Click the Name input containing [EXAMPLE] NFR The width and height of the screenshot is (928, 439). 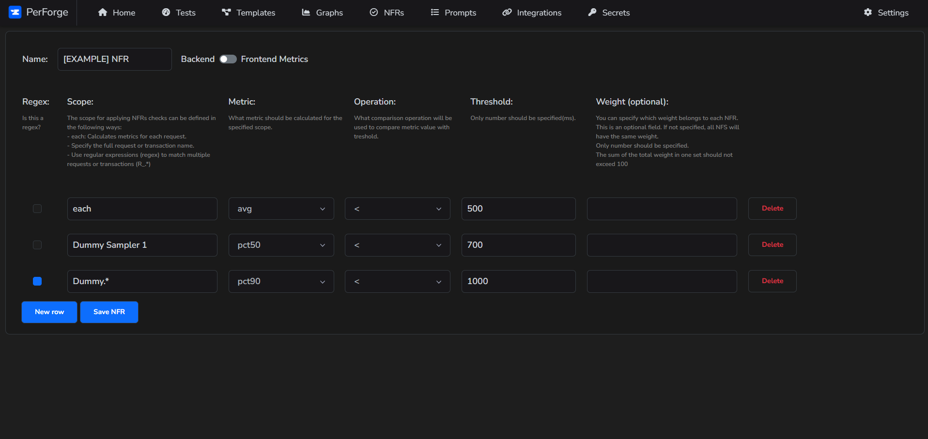tap(114, 59)
